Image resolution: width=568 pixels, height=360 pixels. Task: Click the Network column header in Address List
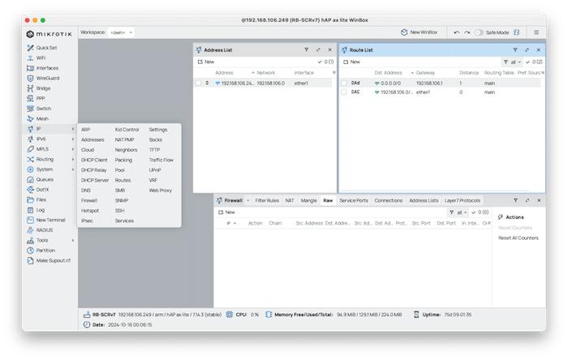click(266, 73)
